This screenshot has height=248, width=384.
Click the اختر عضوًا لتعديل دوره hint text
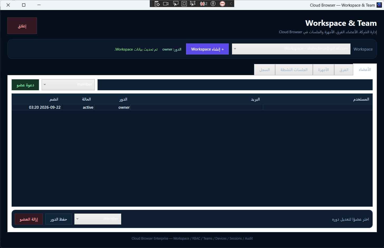pyautogui.click(x=350, y=219)
